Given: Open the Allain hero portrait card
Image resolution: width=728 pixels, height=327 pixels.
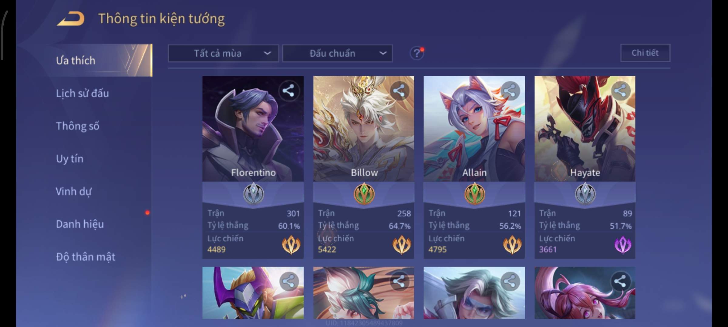Looking at the screenshot, I should coord(474,129).
